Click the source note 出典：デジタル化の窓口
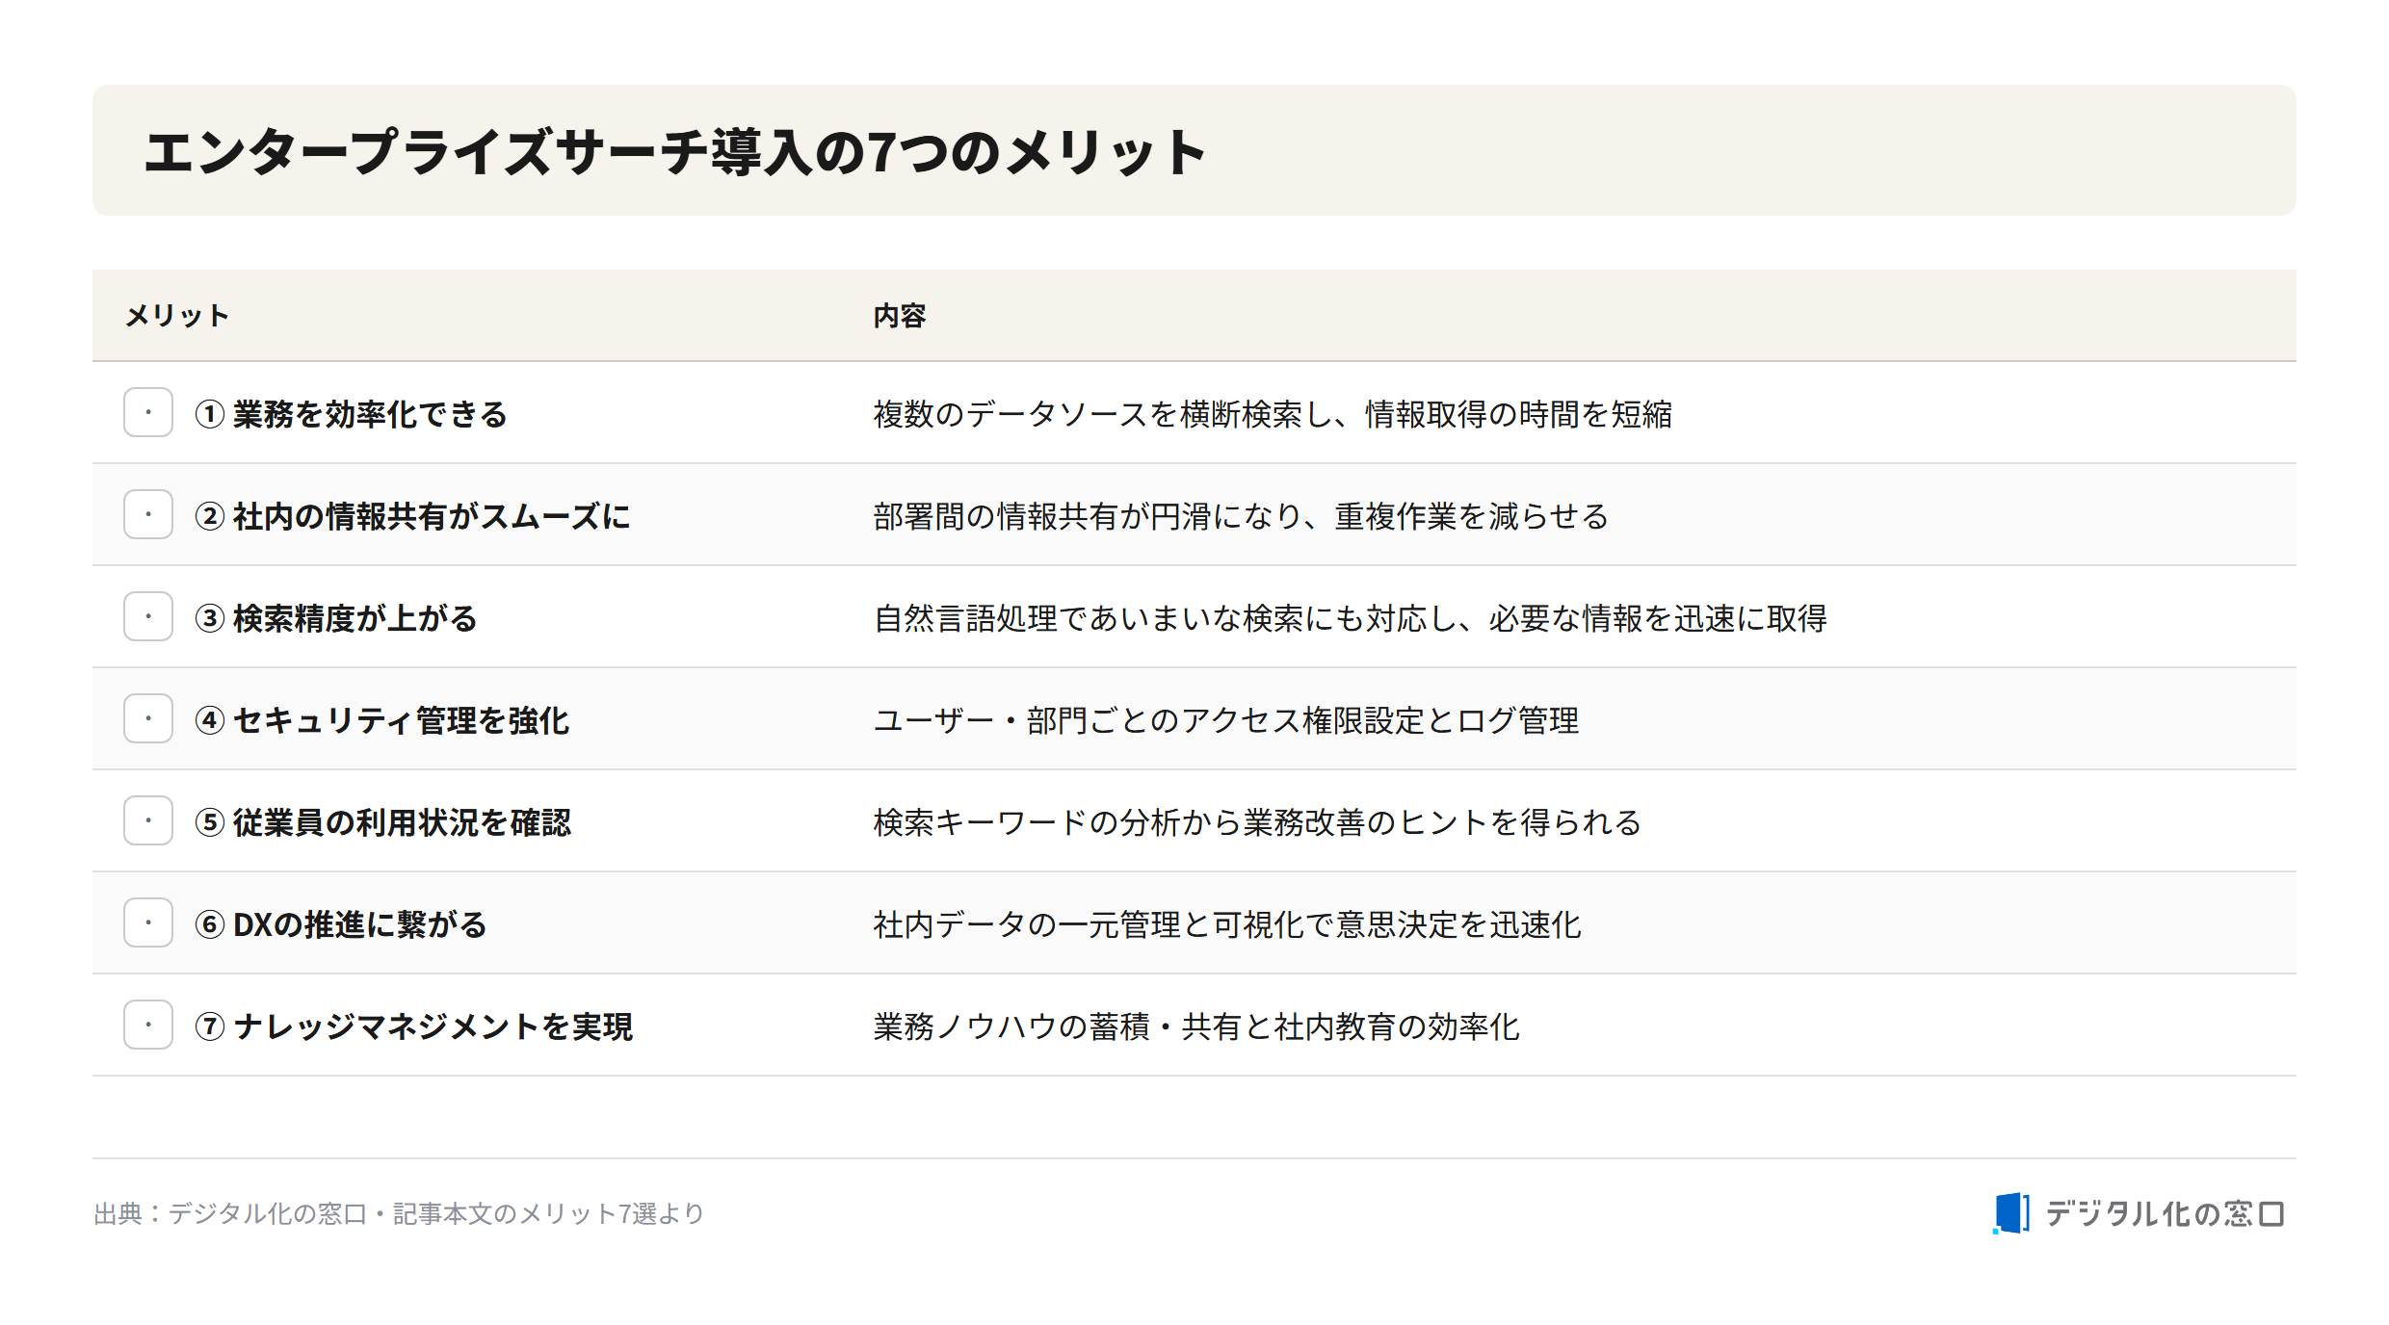2389x1325 pixels. [x=230, y=1213]
